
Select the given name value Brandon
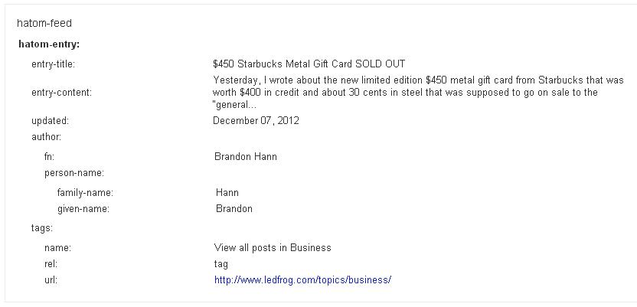tap(234, 209)
